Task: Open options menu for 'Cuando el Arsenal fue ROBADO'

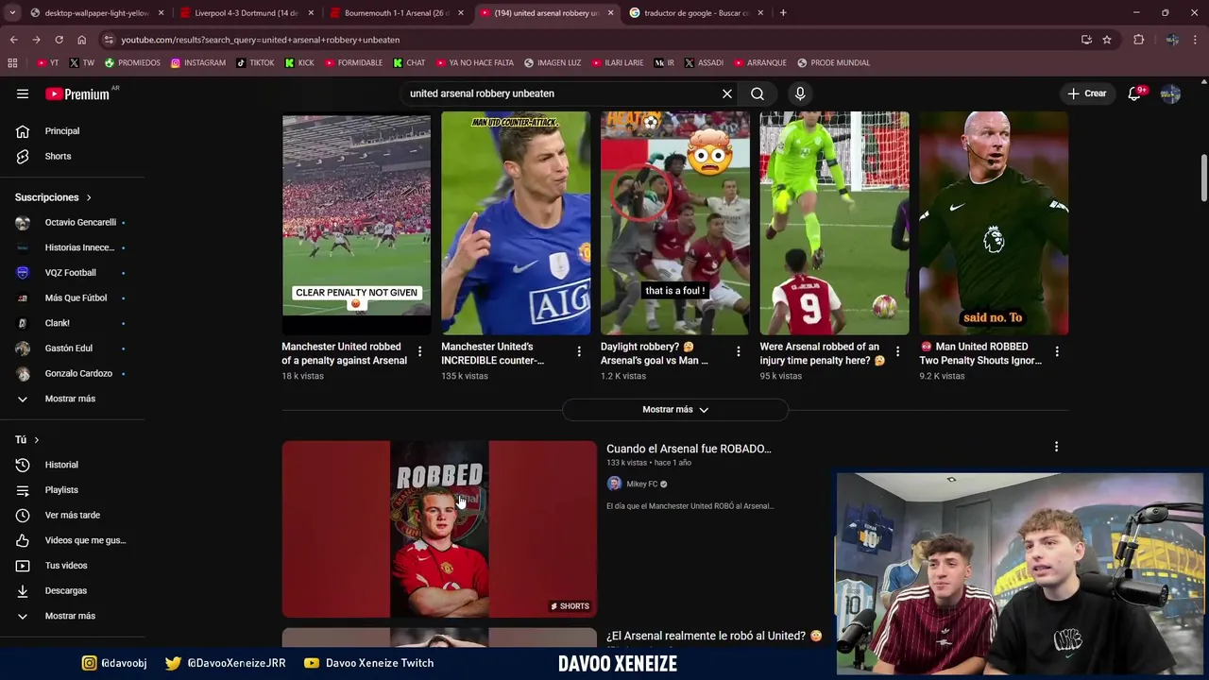Action: point(1056,447)
